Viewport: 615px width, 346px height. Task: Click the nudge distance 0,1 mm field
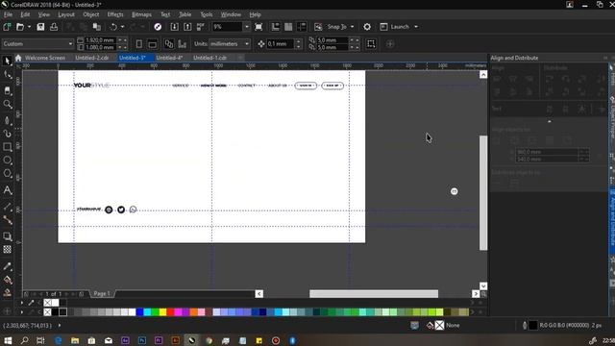(280, 43)
